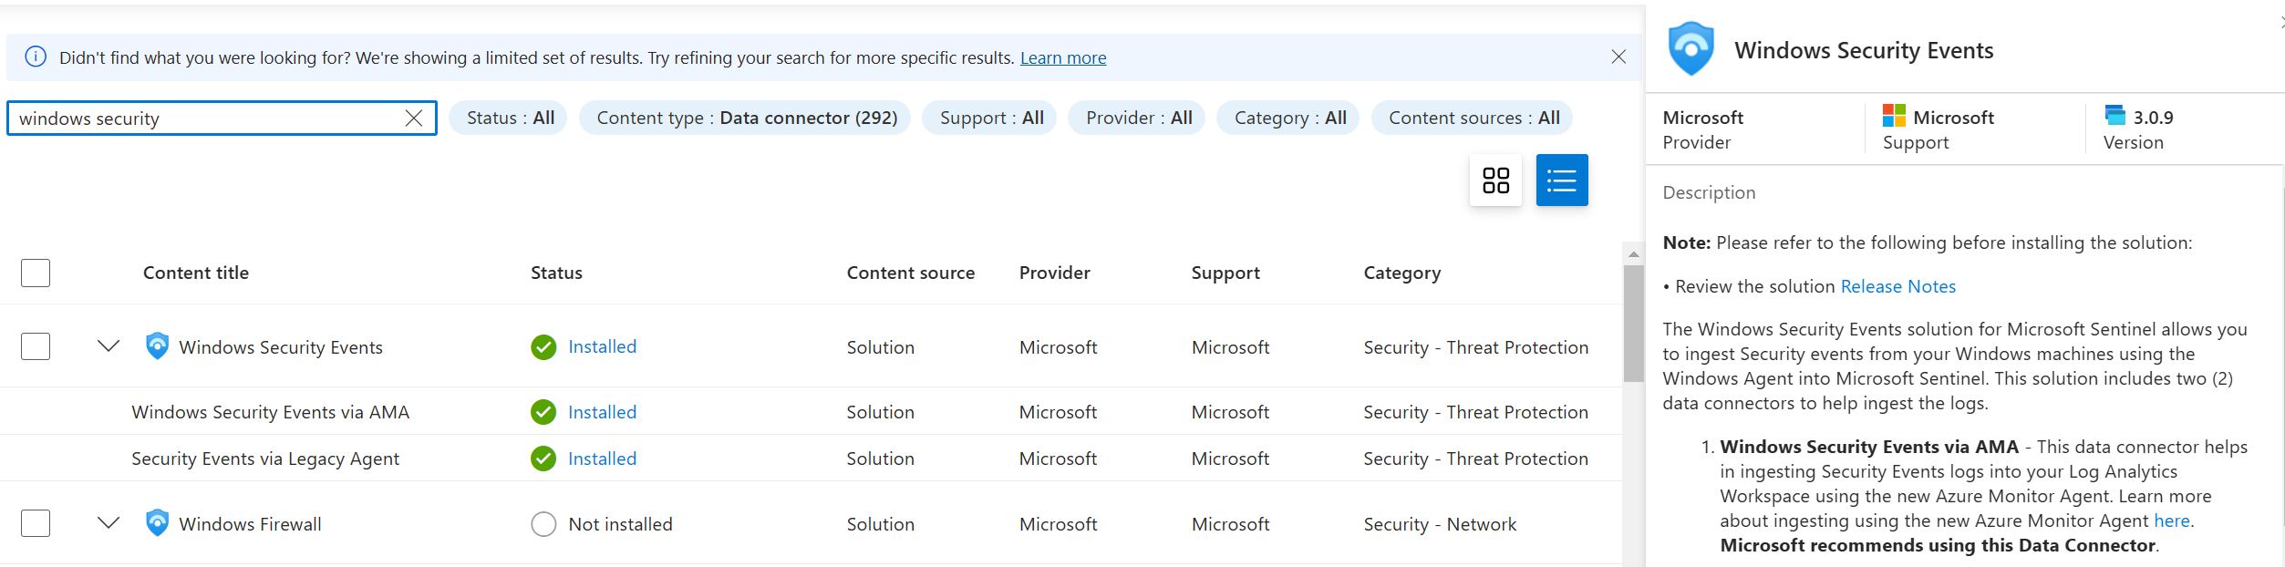Image resolution: width=2285 pixels, height=567 pixels.
Task: Open the Provider : All filter
Action: pos(1137,118)
